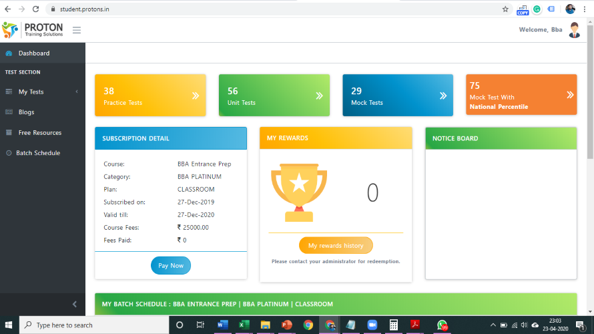Open the Unit Tests double-arrow icon

pos(319,96)
